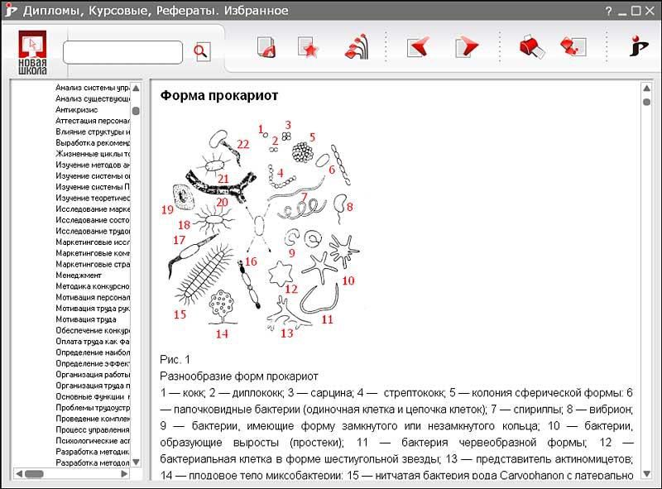Click the topic list's right horizontal scroll arrow
Image resolution: width=662 pixels, height=489 pixels.
coord(125,474)
